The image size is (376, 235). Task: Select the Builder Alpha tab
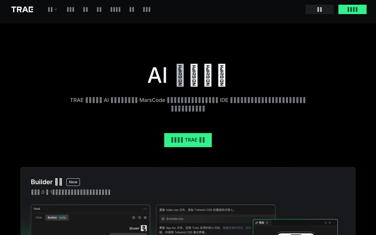pyautogui.click(x=57, y=218)
